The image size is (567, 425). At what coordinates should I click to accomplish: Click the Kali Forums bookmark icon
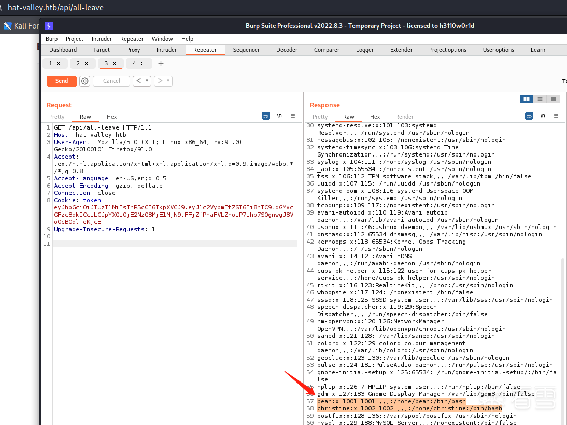pos(7,26)
